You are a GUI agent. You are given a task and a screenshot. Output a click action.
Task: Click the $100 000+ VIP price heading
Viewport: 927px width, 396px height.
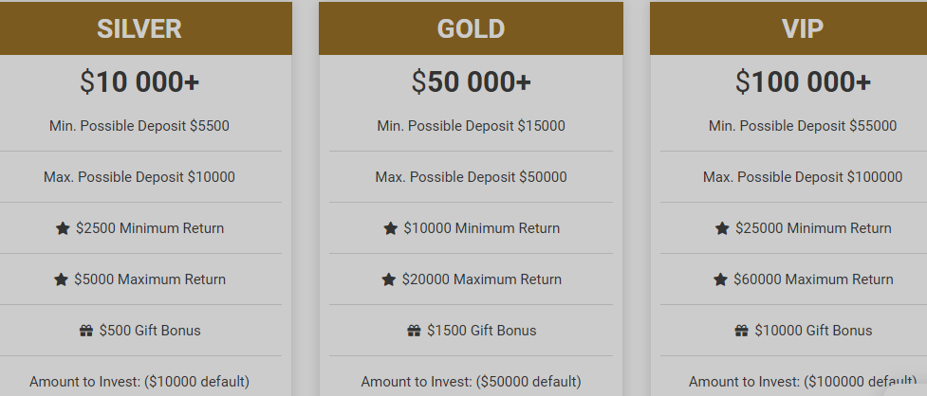pos(803,81)
